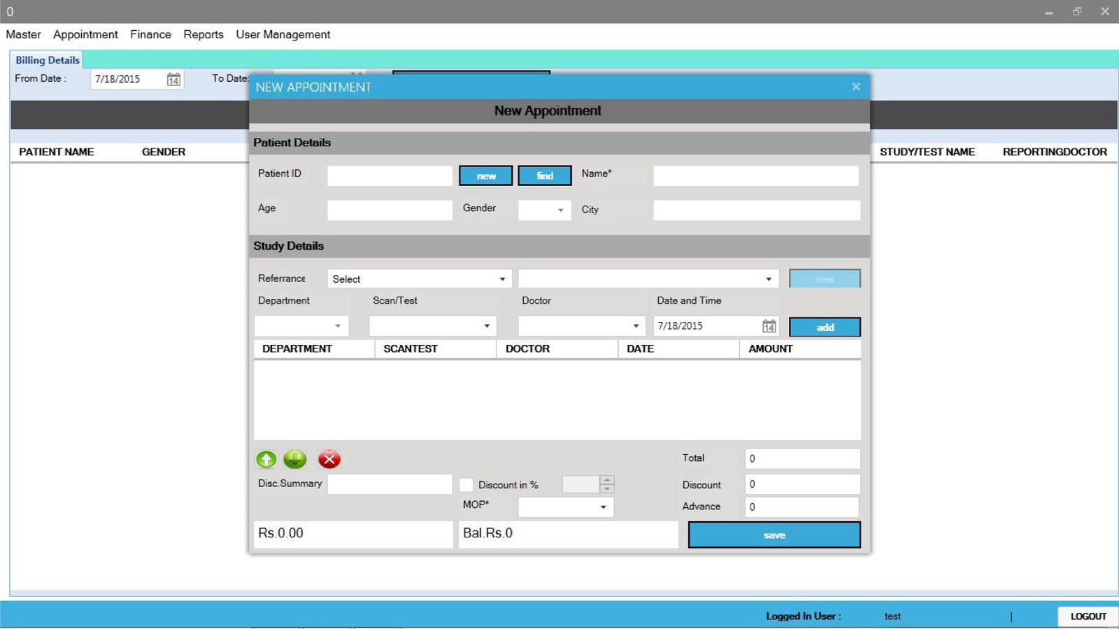Image resolution: width=1119 pixels, height=629 pixels.
Task: Click the green down arrow icon
Action: [295, 459]
